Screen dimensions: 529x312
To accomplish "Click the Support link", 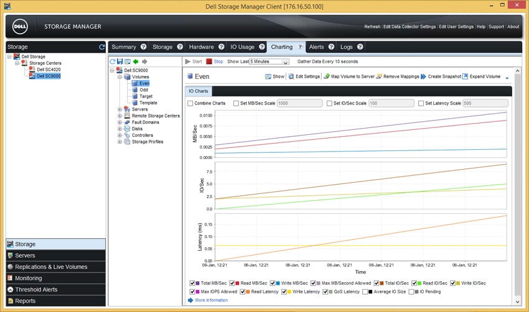I will click(496, 27).
